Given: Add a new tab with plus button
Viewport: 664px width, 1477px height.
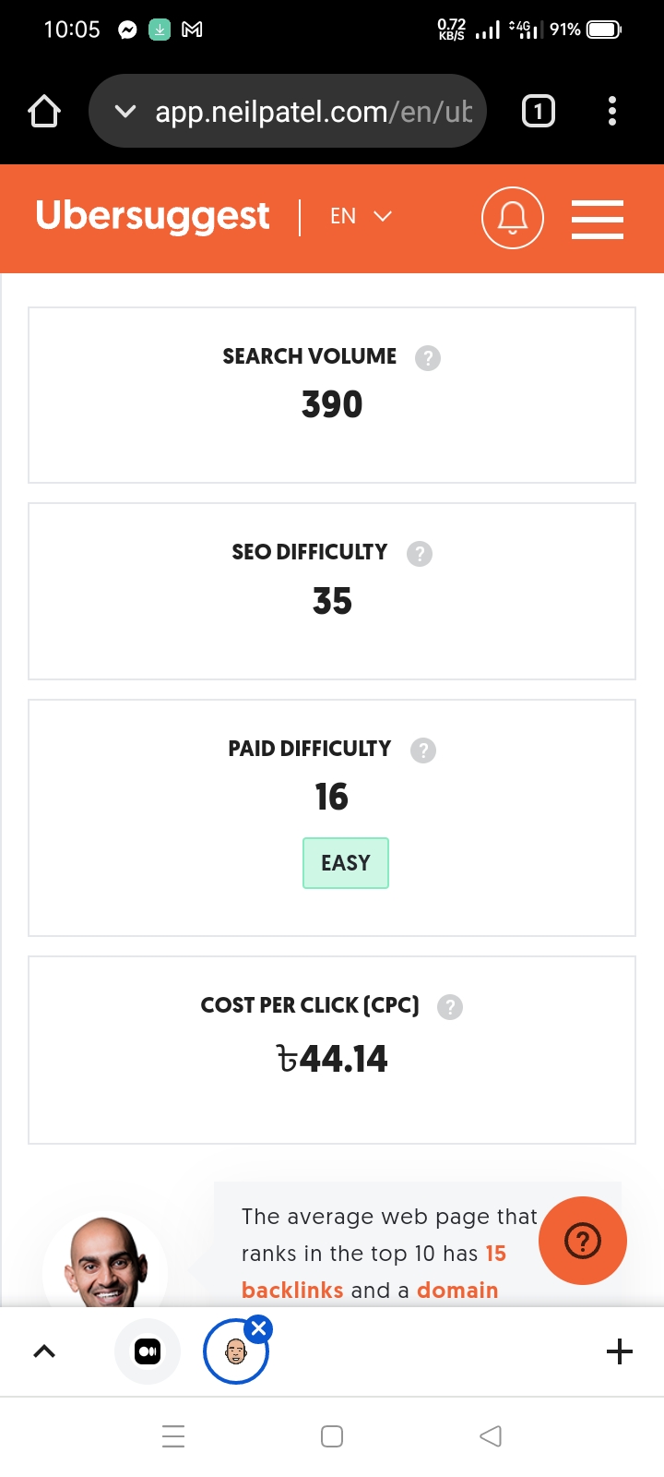Looking at the screenshot, I should 620,1351.
